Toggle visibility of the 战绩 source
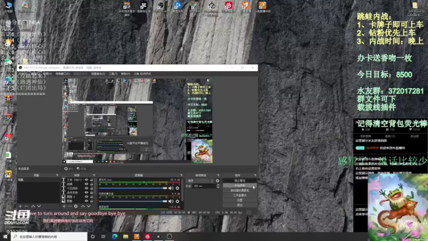Image resolution: width=428 pixels, height=241 pixels. (x=87, y=184)
